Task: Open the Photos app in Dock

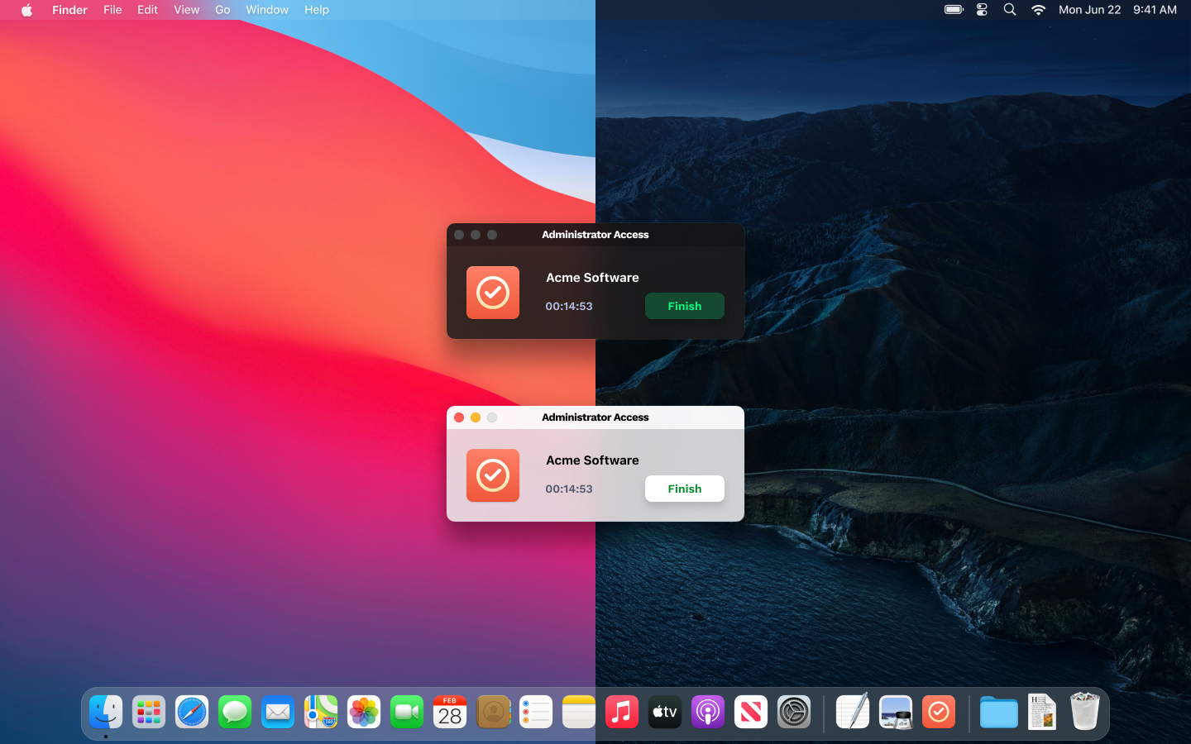Action: coord(364,712)
